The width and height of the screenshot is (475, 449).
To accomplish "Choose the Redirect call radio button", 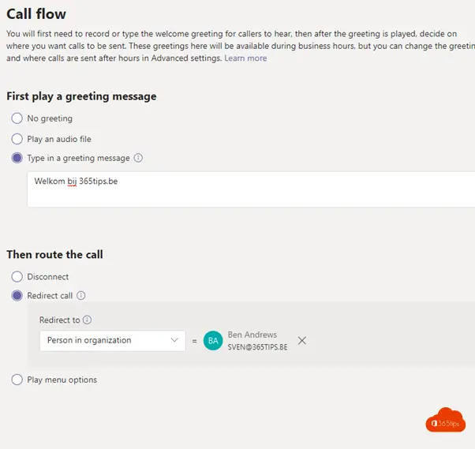I will tap(17, 295).
